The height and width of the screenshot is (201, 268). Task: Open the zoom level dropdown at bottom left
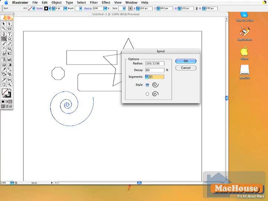coord(12,183)
